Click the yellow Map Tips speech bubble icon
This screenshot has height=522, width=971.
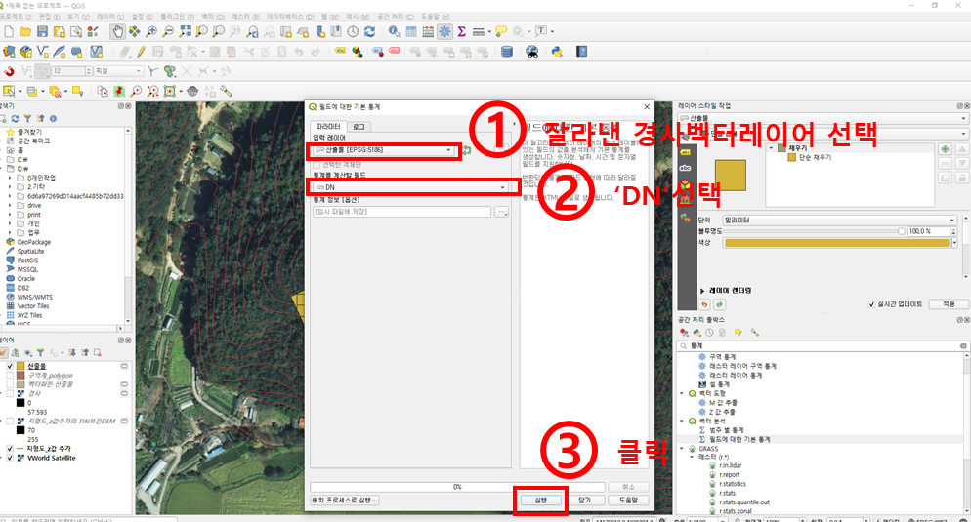pyautogui.click(x=500, y=31)
